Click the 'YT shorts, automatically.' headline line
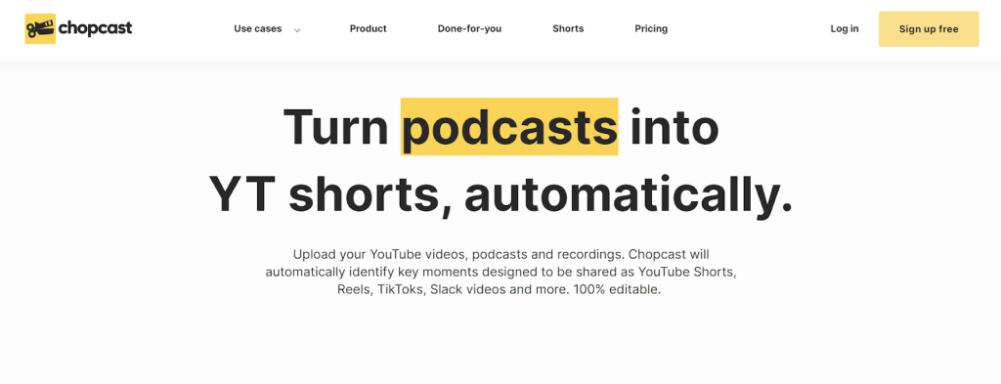Viewport: 1001px width, 384px height. click(x=501, y=195)
